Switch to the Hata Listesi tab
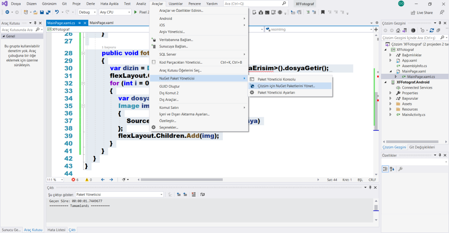The image size is (449, 233). [56, 229]
